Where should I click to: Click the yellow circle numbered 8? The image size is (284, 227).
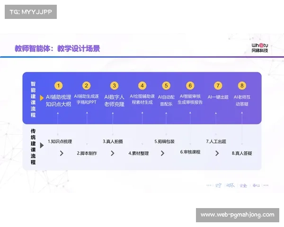click(x=242, y=86)
